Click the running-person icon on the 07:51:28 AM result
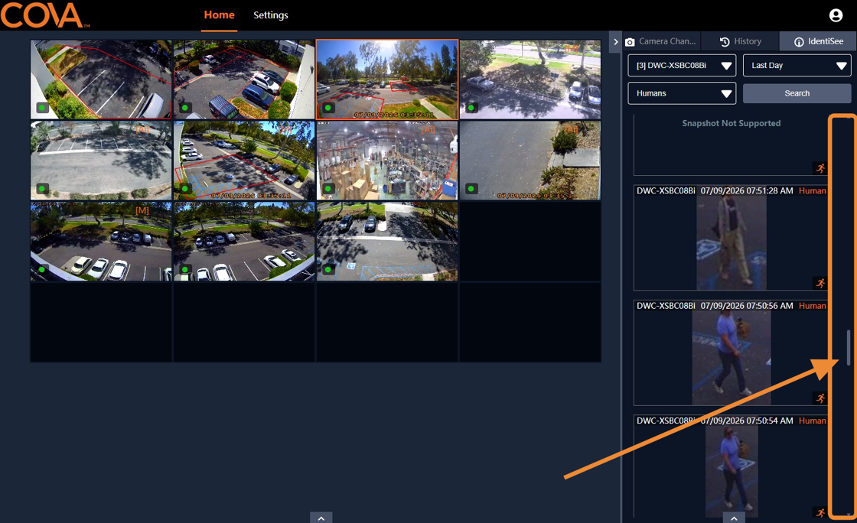The height and width of the screenshot is (523, 857). click(x=820, y=283)
